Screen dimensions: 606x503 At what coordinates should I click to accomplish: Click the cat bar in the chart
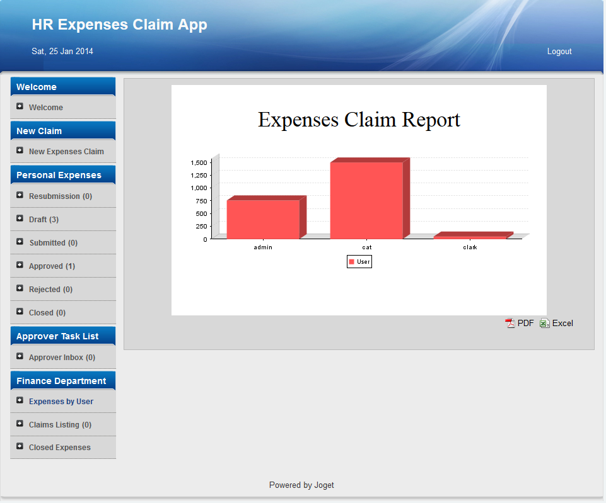click(366, 200)
